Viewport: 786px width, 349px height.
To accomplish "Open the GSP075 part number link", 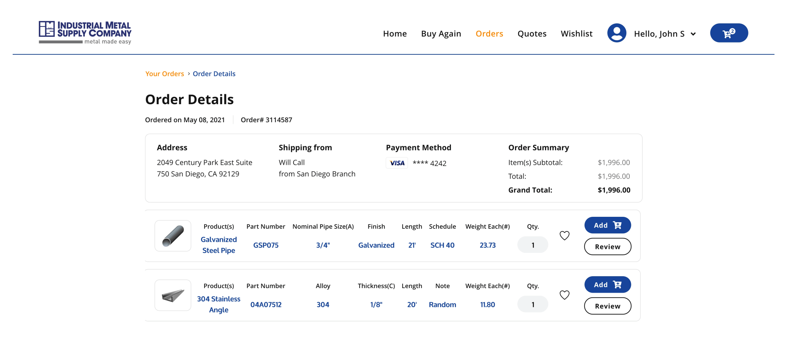I will 266,245.
